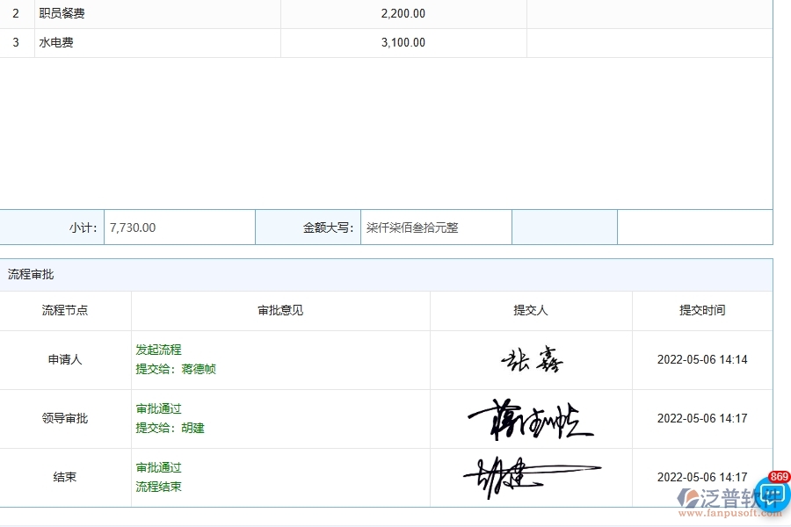Click the 流程结束 link

[x=159, y=487]
